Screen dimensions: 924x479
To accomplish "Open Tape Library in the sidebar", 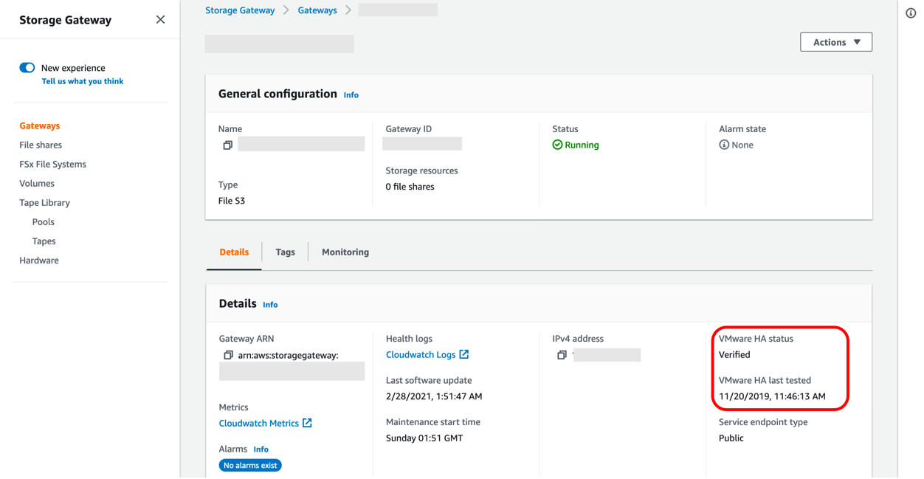I will [46, 202].
